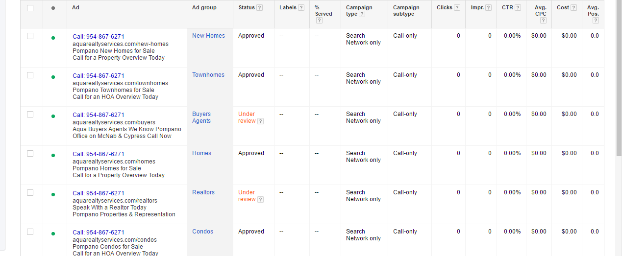622x256 pixels.
Task: Click the help icon beside Clicks header
Action: [x=457, y=8]
